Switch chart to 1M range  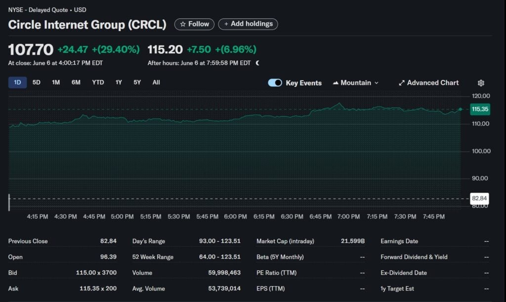tap(56, 83)
